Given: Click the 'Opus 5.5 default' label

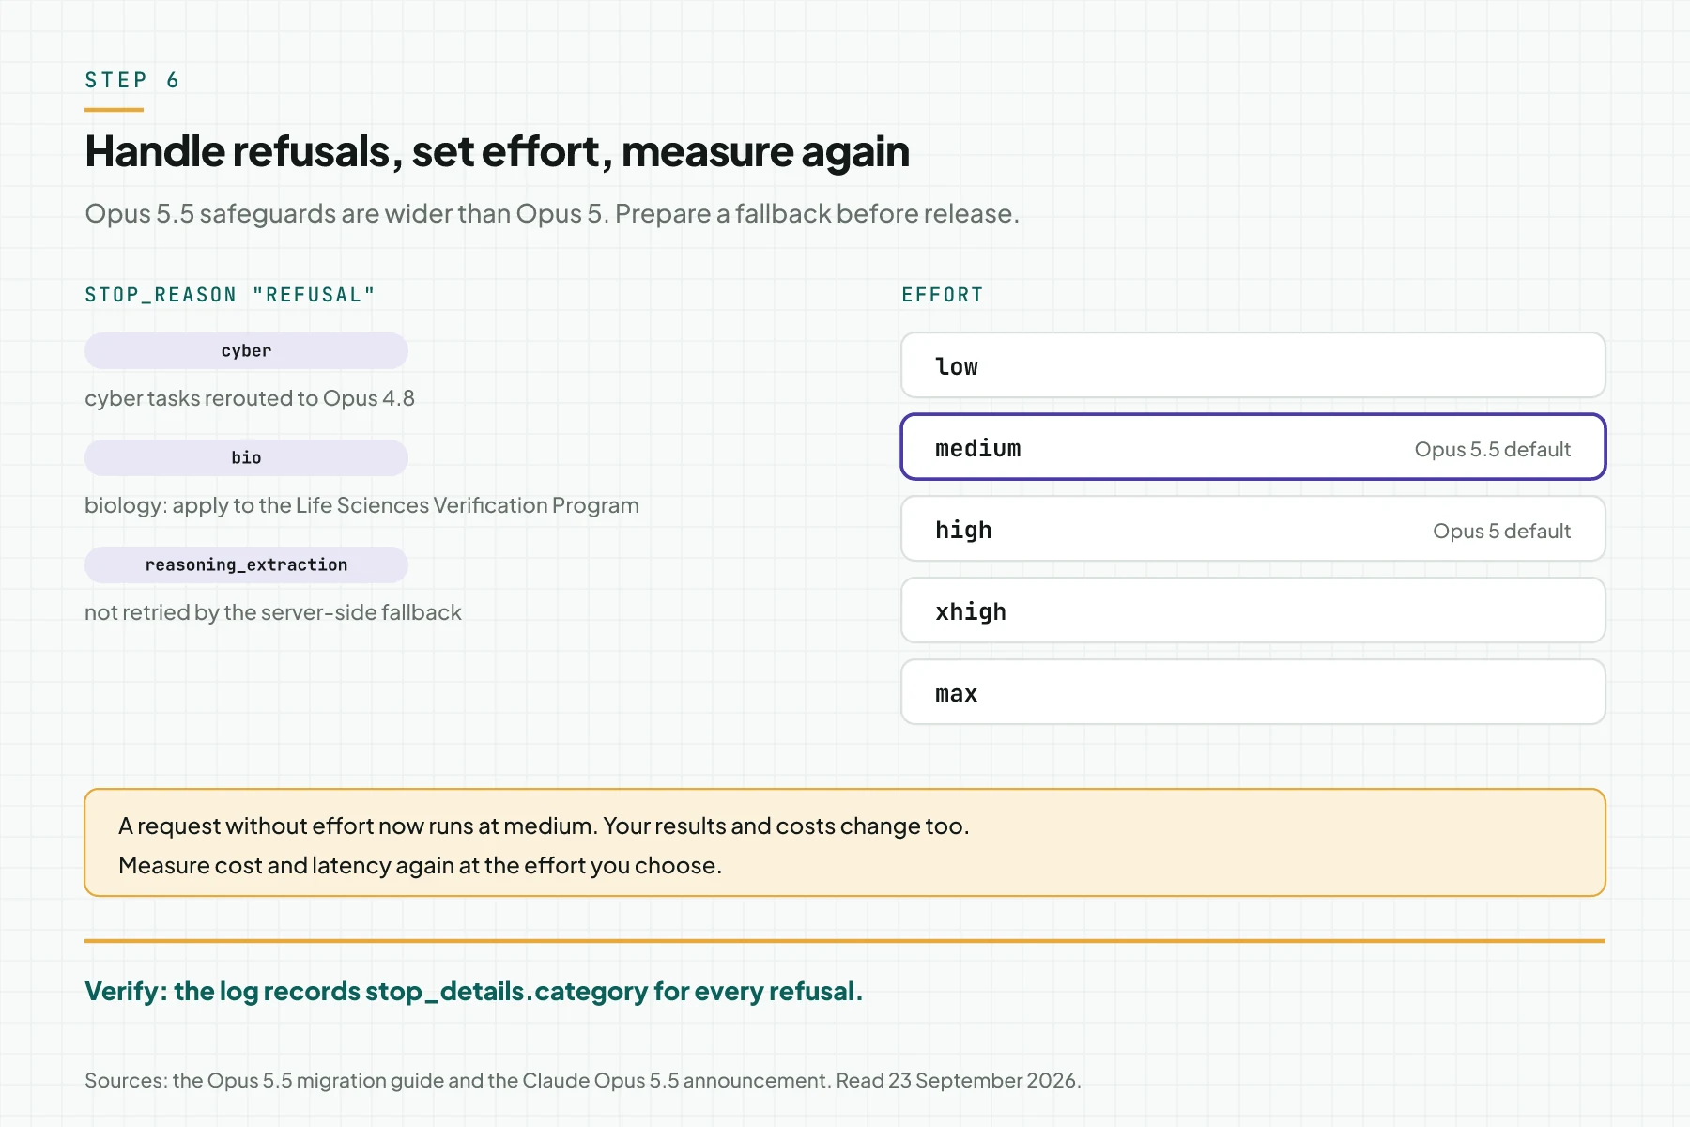Looking at the screenshot, I should click(1492, 449).
